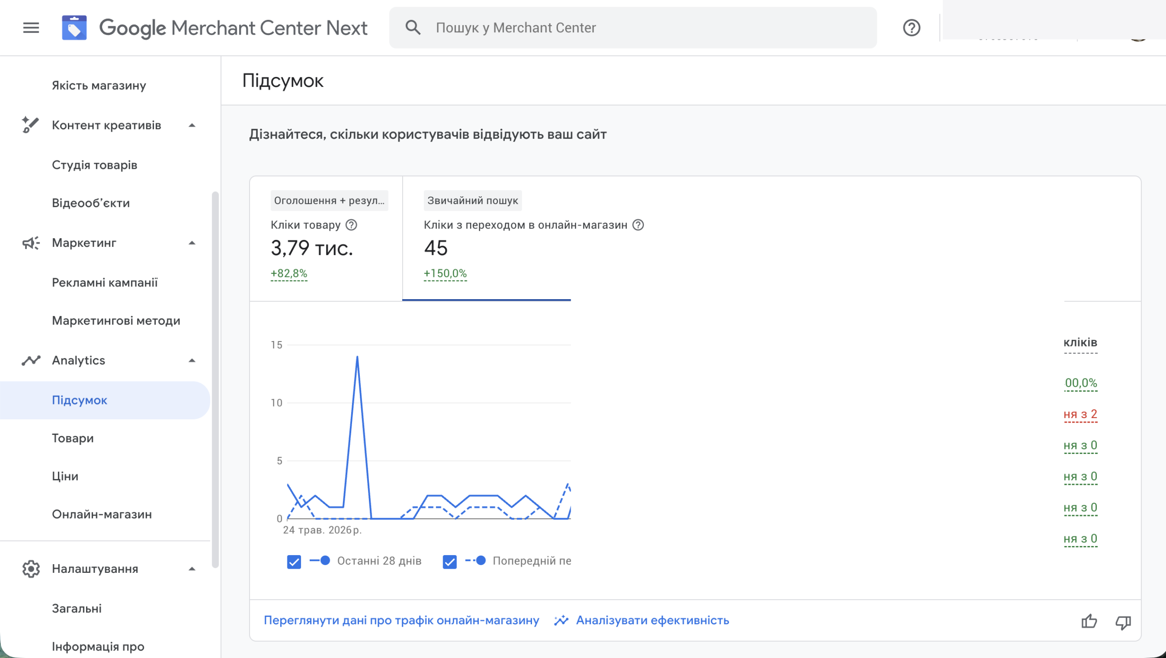Click the Google Merchant Center logo icon
The image size is (1166, 658).
[74, 28]
